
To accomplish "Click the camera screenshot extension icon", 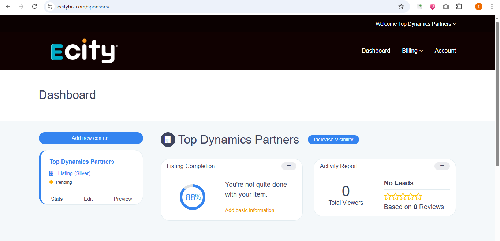I will coord(446,7).
